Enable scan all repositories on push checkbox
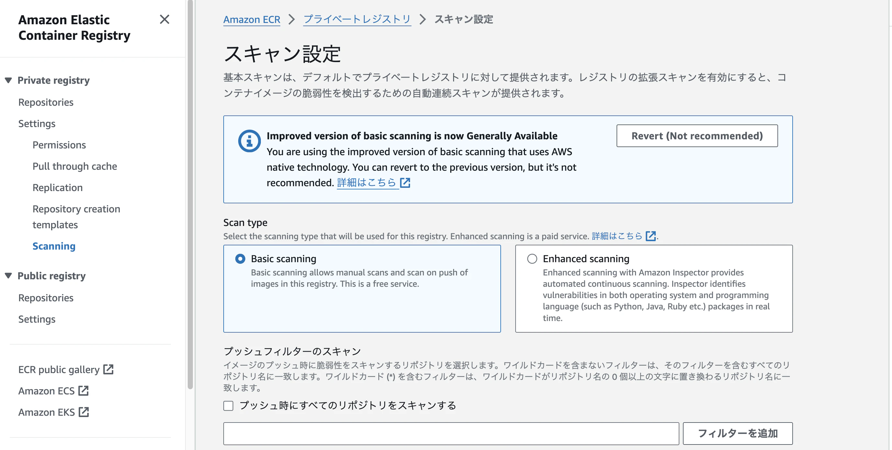Image resolution: width=892 pixels, height=450 pixels. tap(229, 405)
